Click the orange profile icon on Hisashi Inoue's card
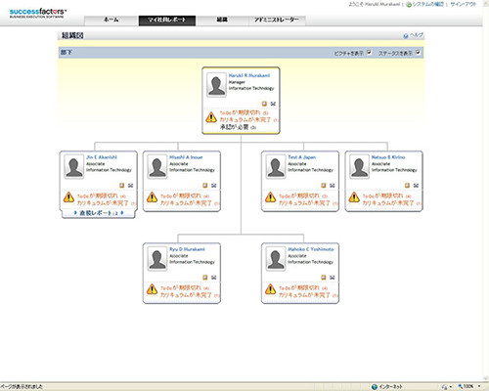 205,186
